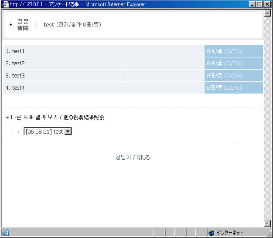Screen dimensions: 273x238
Task: Click the red result bar for test3
Action: [x=125, y=76]
